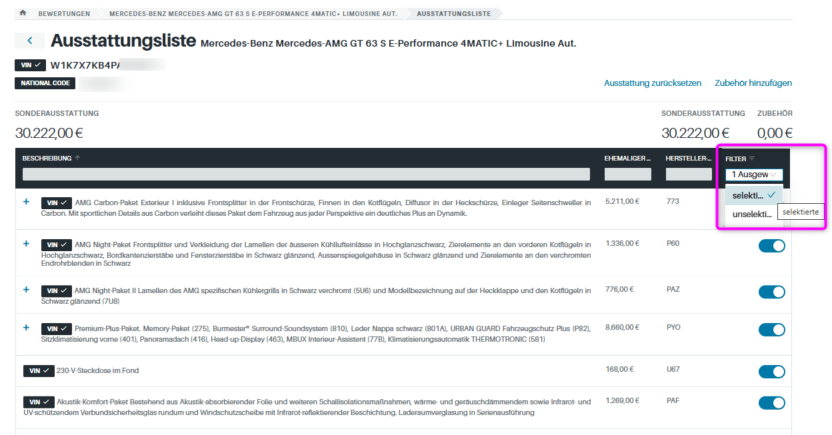Click the price '1.269,00 €'
The height and width of the screenshot is (435, 832).
click(x=623, y=400)
